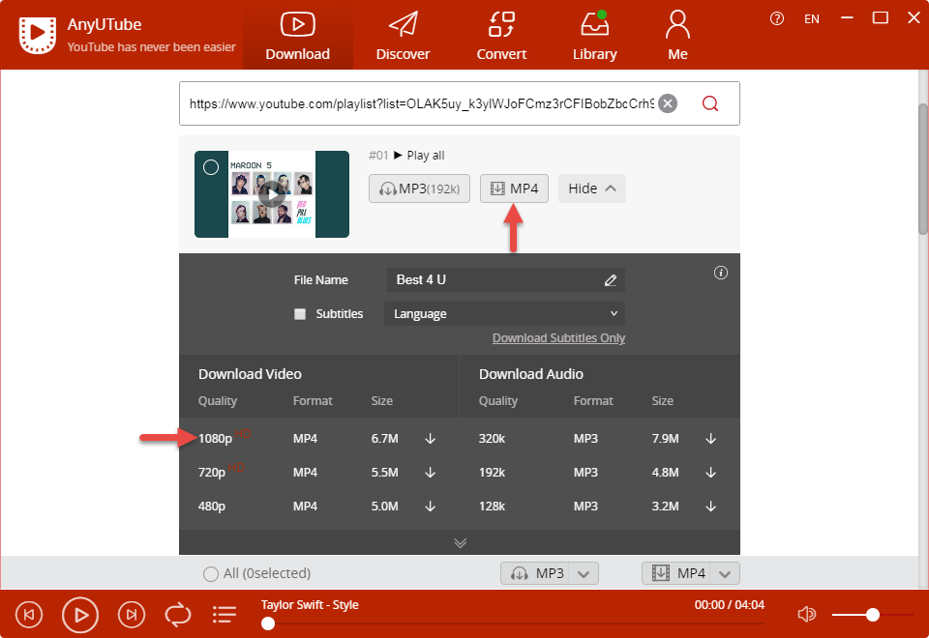929x638 pixels.
Task: Select the 720p quality label
Action: [x=212, y=473]
